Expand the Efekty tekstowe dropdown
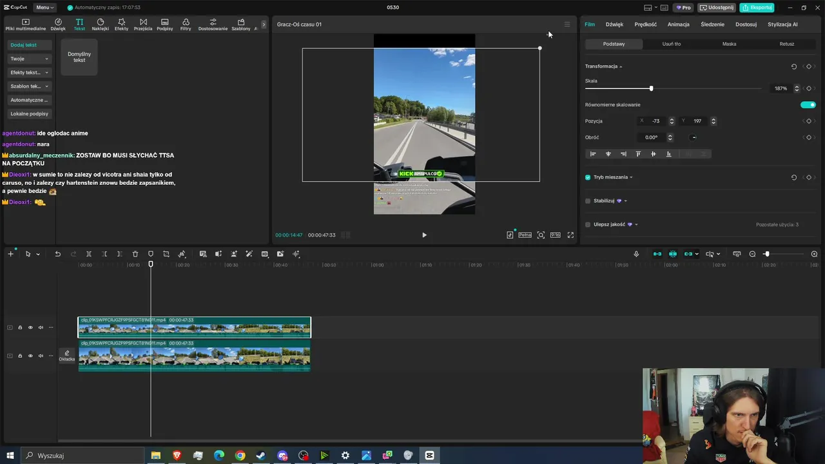Image resolution: width=825 pixels, height=464 pixels. coord(30,72)
